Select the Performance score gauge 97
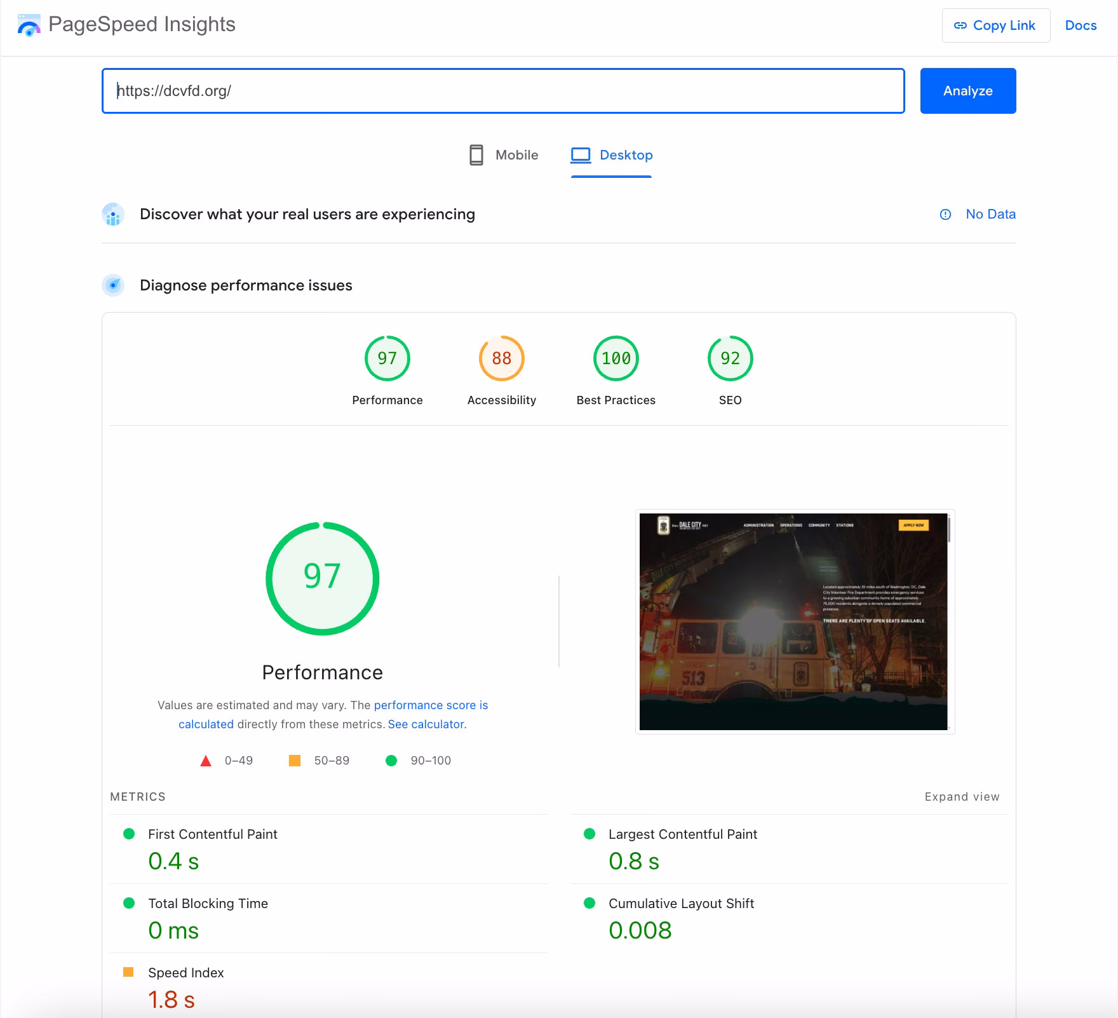The height and width of the screenshot is (1018, 1118). (x=387, y=358)
